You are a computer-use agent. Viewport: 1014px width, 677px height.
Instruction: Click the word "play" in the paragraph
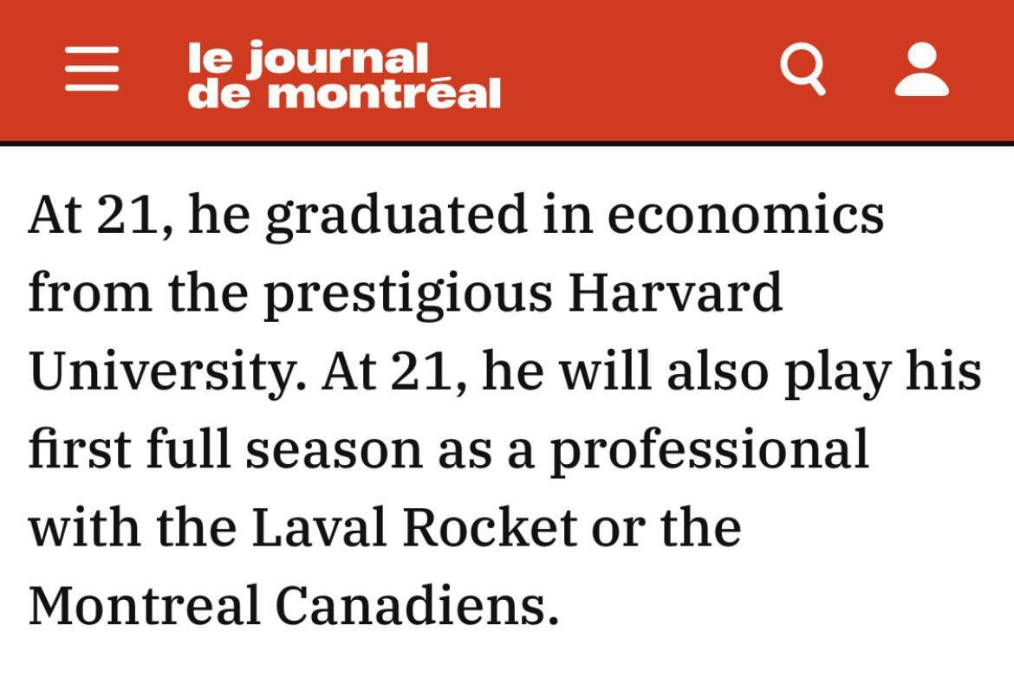pos(842,372)
